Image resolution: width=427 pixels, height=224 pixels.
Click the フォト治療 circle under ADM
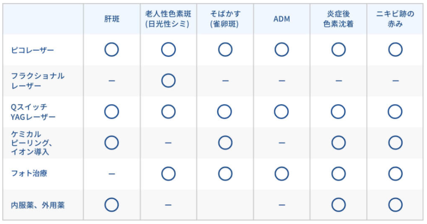pos(281,174)
